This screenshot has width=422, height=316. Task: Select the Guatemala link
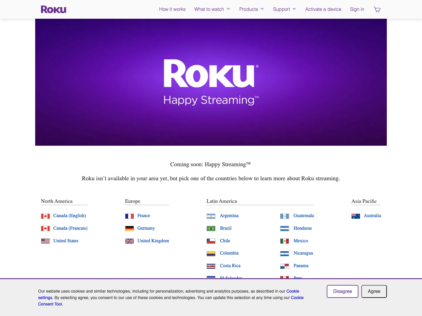click(x=304, y=216)
